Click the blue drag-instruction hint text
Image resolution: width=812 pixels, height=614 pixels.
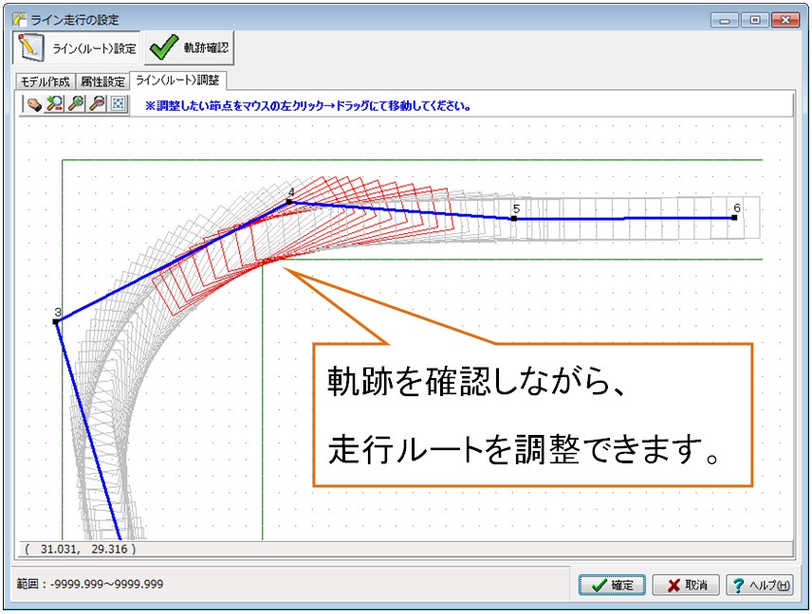point(308,106)
